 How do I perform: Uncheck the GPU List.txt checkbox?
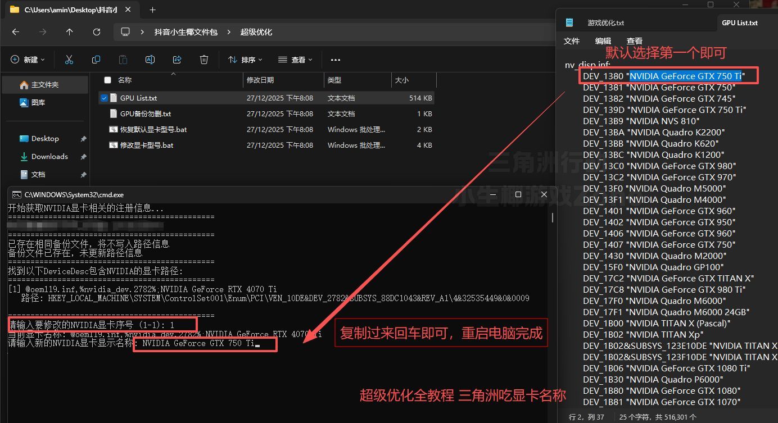click(x=104, y=98)
